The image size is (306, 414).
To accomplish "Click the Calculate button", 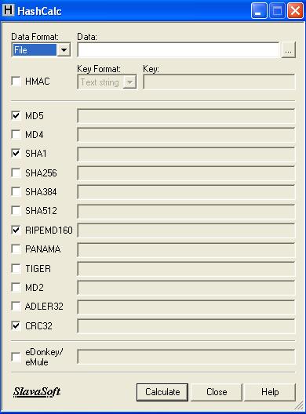I will click(162, 392).
